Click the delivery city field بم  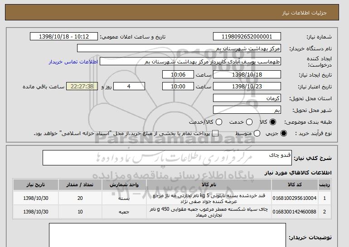pos(247,110)
